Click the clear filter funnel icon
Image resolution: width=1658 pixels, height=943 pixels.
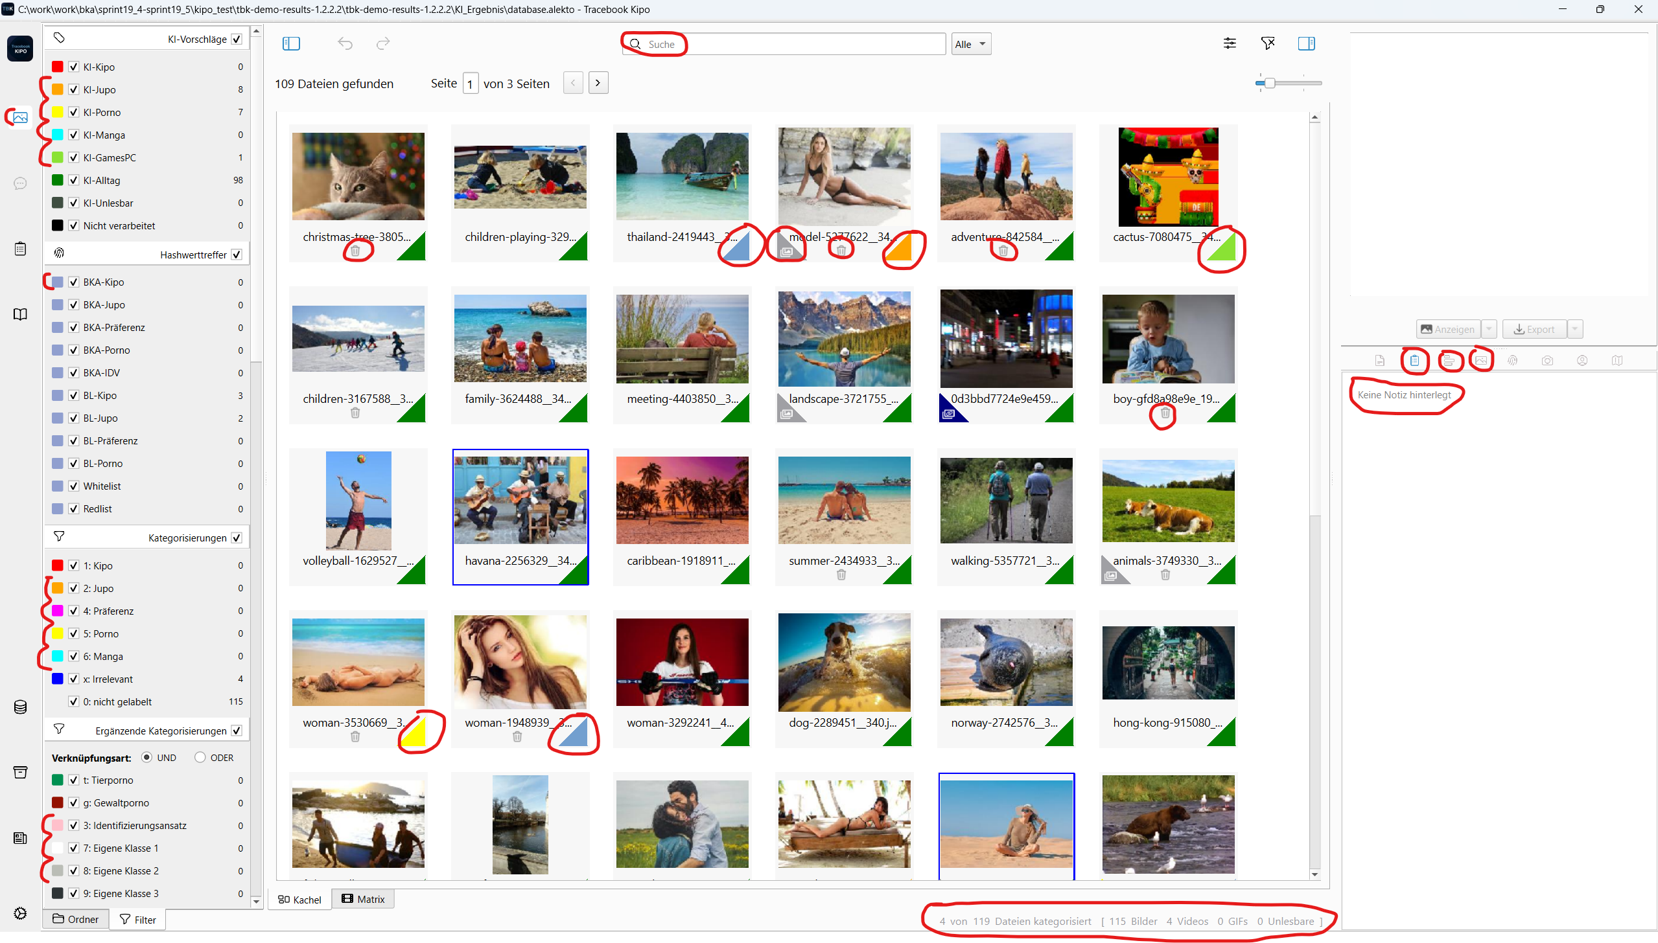click(x=1267, y=43)
